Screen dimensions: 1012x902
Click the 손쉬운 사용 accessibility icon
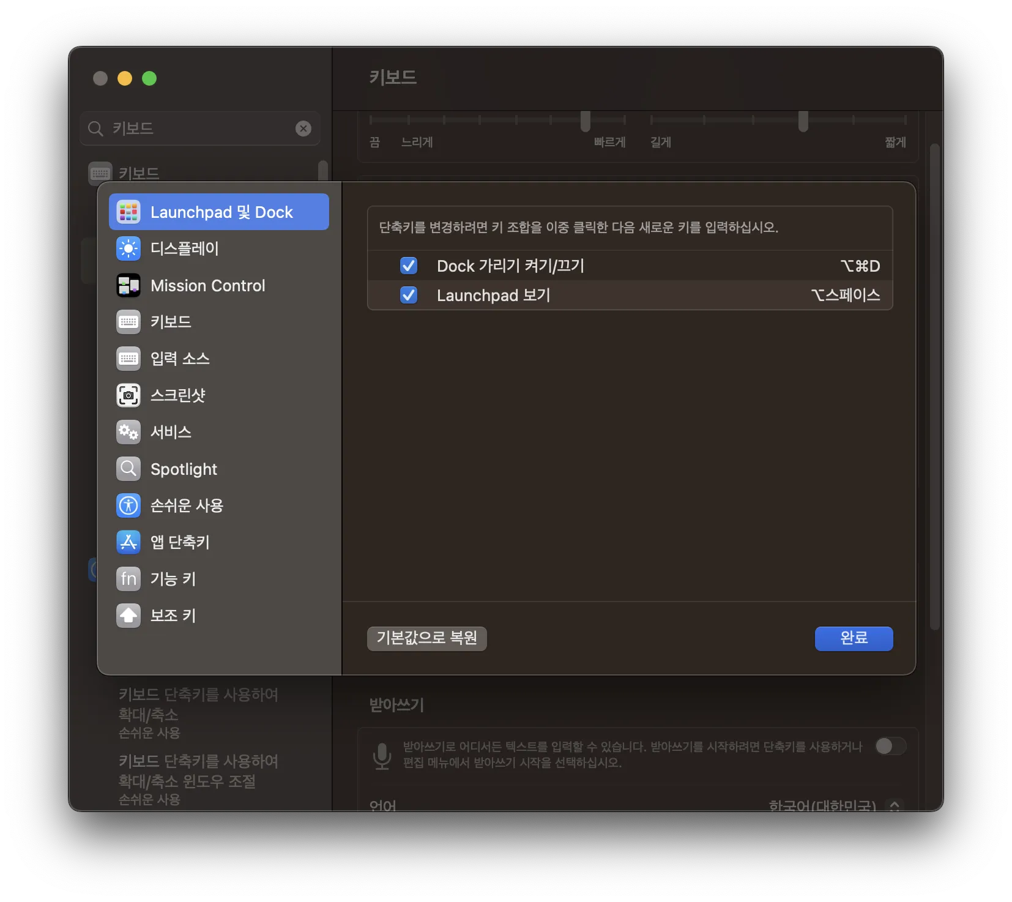pos(128,505)
